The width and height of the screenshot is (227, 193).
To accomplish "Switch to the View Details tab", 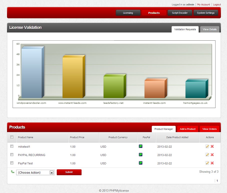I will [x=209, y=29].
